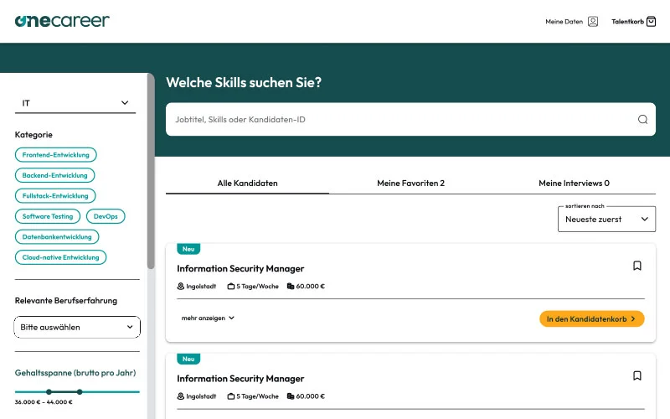This screenshot has height=419, width=670.
Task: Switch to the Meine Favoriten 2 tab
Action: point(410,183)
